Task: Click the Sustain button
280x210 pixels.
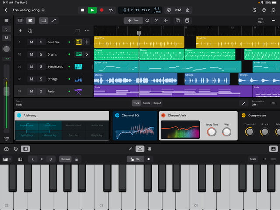Action: pyautogui.click(x=65, y=159)
